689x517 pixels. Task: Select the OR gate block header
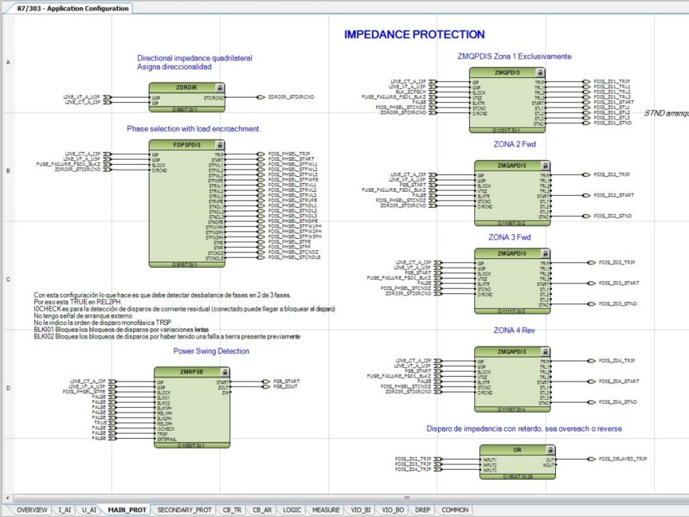517,450
